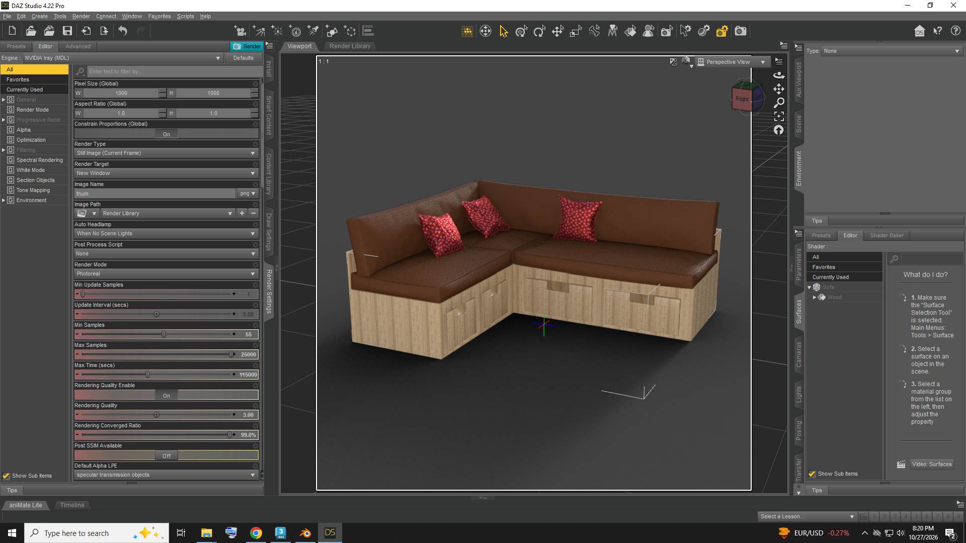
Task: Uncheck Show Sub Items in Render Settings
Action: [6, 476]
